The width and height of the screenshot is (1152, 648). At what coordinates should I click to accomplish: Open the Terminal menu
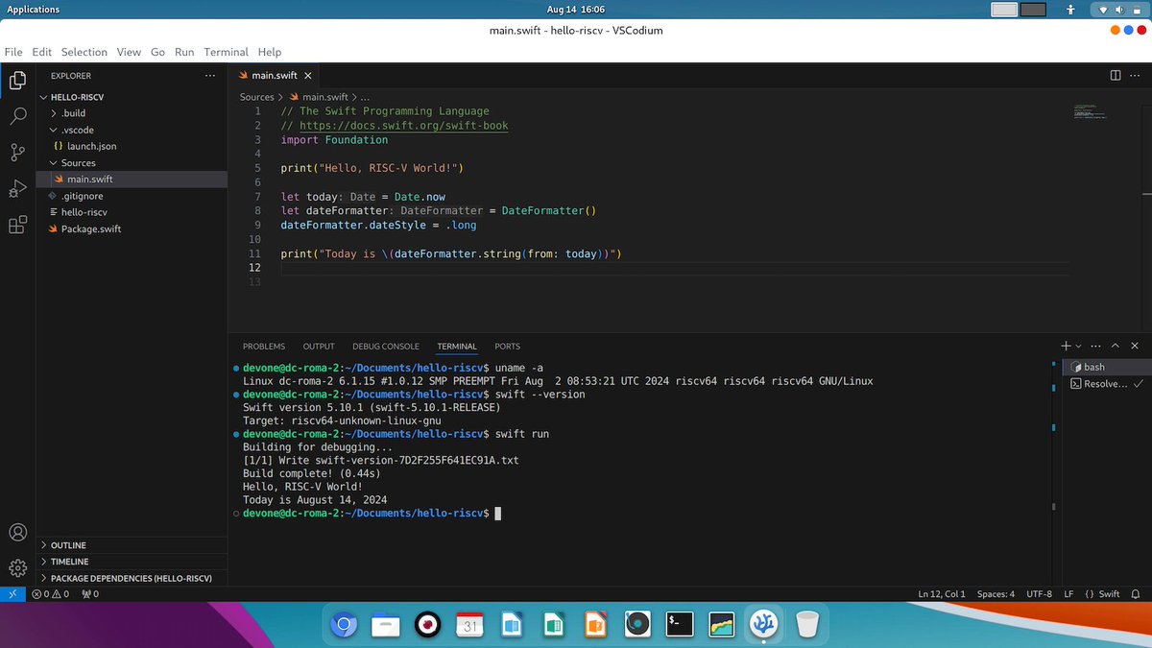click(x=226, y=52)
